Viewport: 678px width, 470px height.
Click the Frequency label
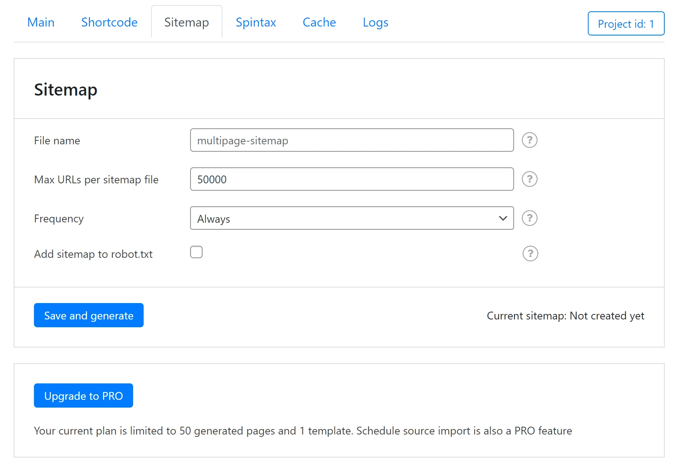coord(59,218)
